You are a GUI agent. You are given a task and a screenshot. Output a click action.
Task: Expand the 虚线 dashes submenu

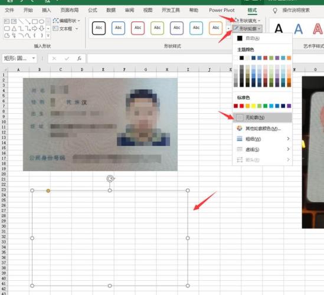pyautogui.click(x=262, y=149)
